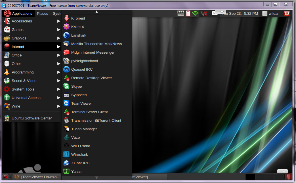
Task: Open the Programming submenu
Action: point(32,72)
